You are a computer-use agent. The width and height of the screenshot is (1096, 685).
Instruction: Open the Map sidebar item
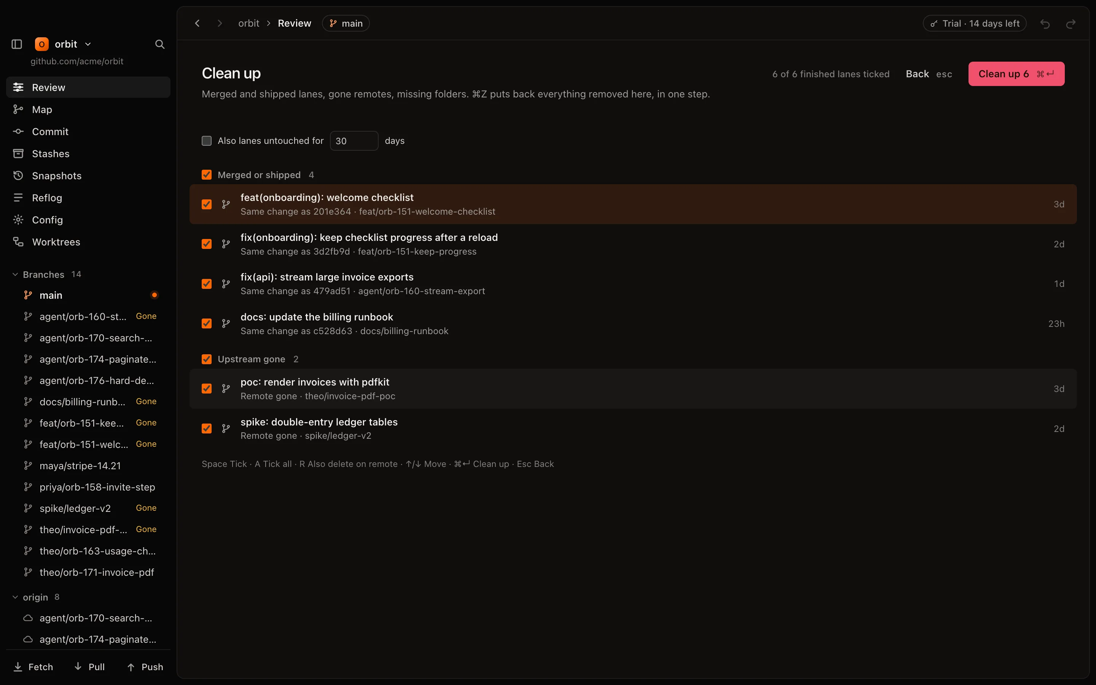(x=88, y=110)
